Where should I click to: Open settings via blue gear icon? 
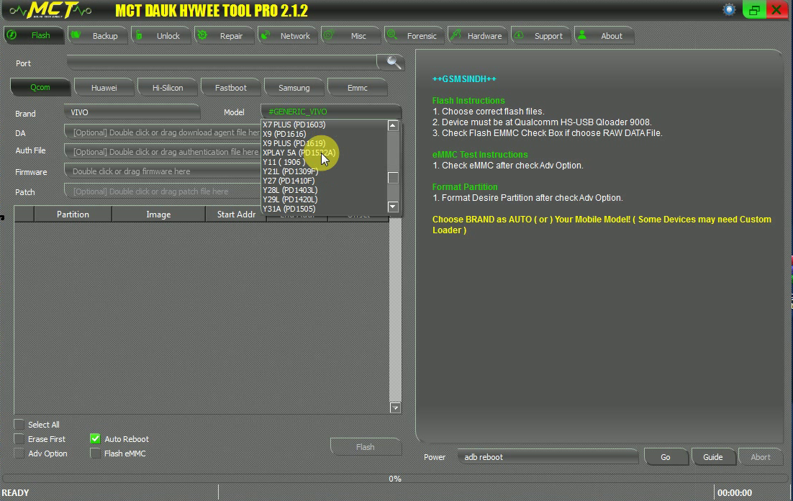[729, 9]
